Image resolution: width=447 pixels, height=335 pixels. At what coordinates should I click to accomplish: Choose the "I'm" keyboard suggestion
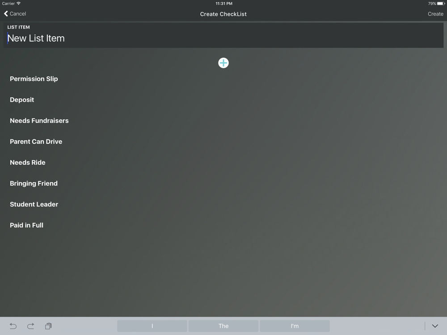click(x=295, y=326)
